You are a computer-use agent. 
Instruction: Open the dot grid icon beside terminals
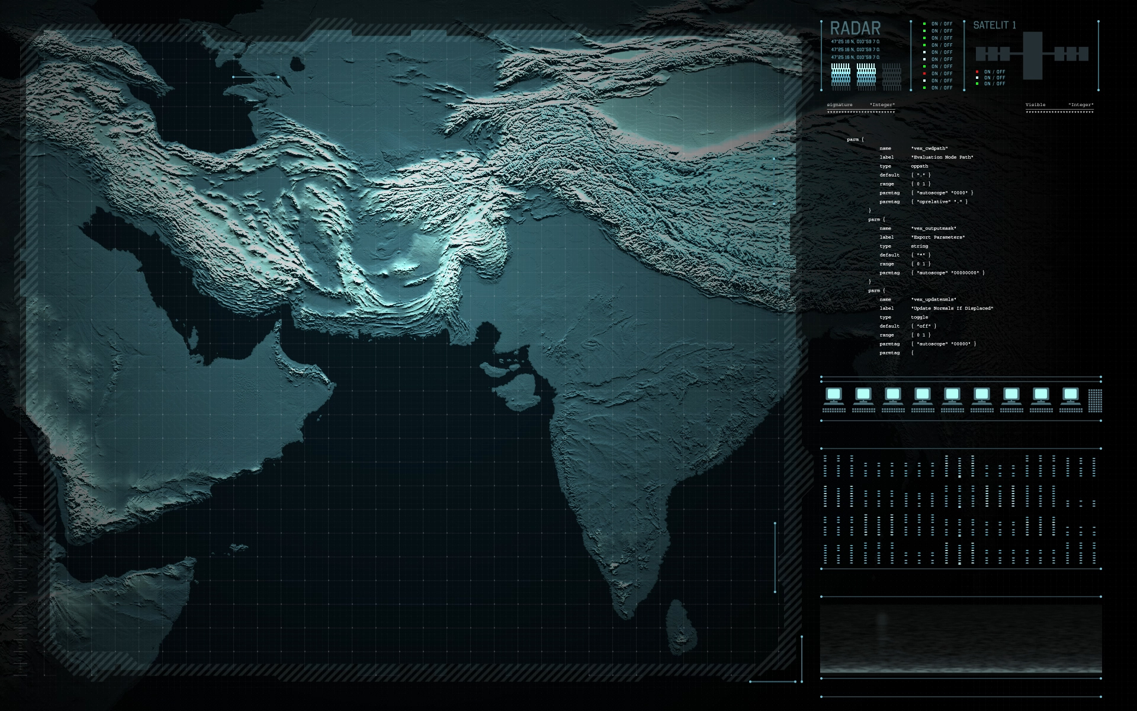(1095, 401)
